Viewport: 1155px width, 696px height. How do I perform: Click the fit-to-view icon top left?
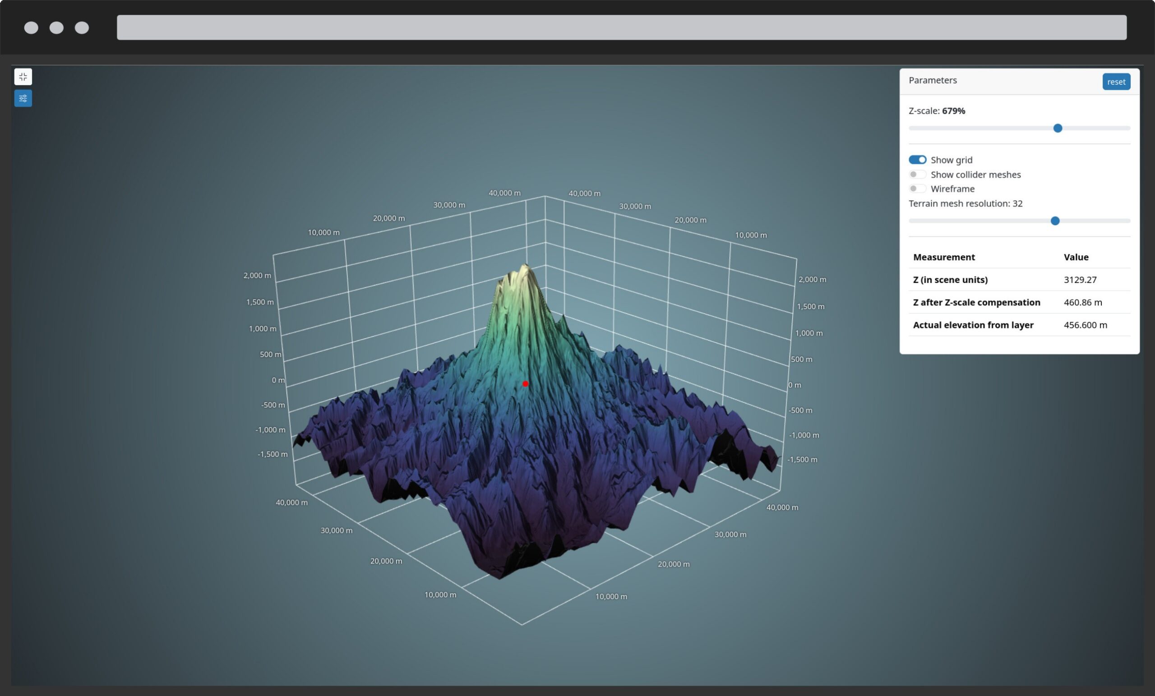pos(23,76)
